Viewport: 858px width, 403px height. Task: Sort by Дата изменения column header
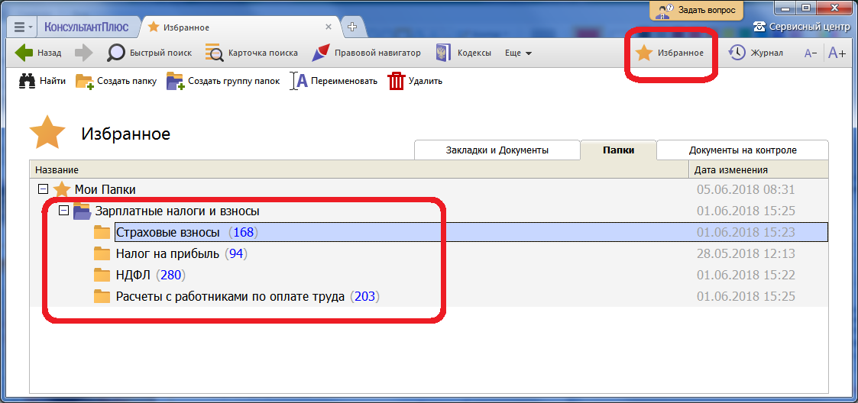758,169
